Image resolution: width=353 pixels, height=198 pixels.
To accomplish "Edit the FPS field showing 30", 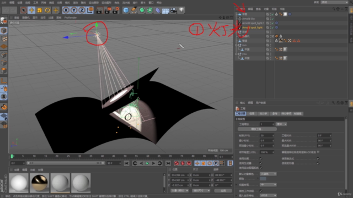I will tap(267, 136).
